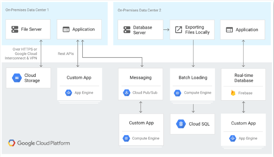Click the Firebase flame icon
Image resolution: width=274 pixels, height=157 pixels.
[233, 93]
